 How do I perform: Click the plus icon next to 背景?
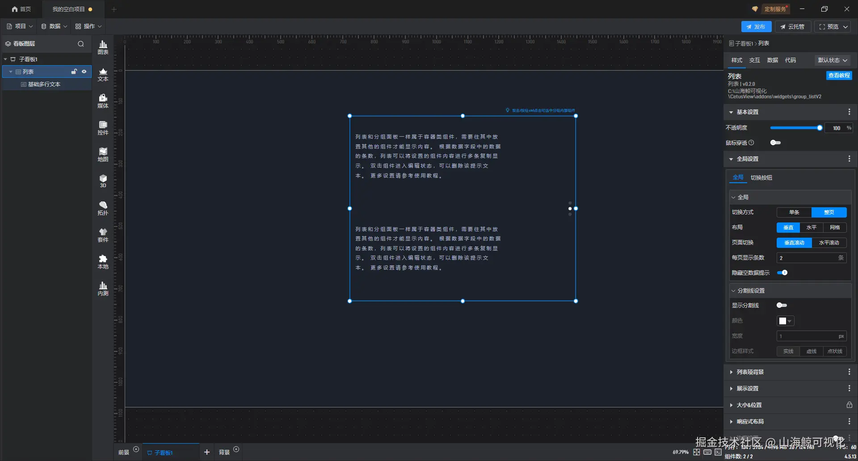[236, 449]
